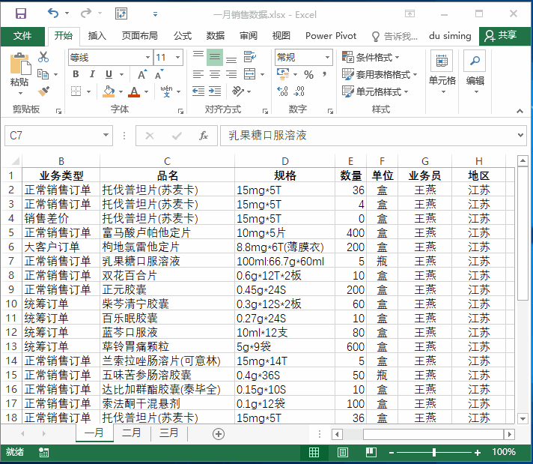Toggle bold formatting
Viewport: 533px width, 464px height.
pyautogui.click(x=76, y=74)
